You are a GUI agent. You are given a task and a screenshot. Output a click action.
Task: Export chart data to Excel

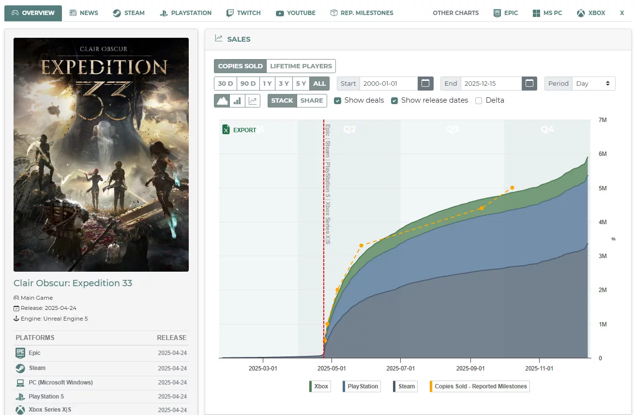[x=239, y=130]
